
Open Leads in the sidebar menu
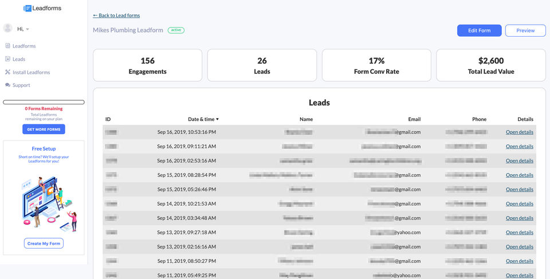coord(19,59)
